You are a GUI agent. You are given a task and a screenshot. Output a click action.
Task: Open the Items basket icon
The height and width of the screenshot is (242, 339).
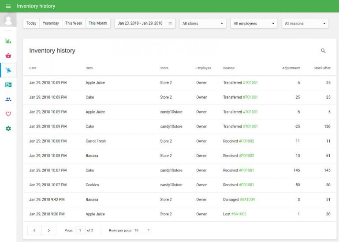pyautogui.click(x=8, y=56)
